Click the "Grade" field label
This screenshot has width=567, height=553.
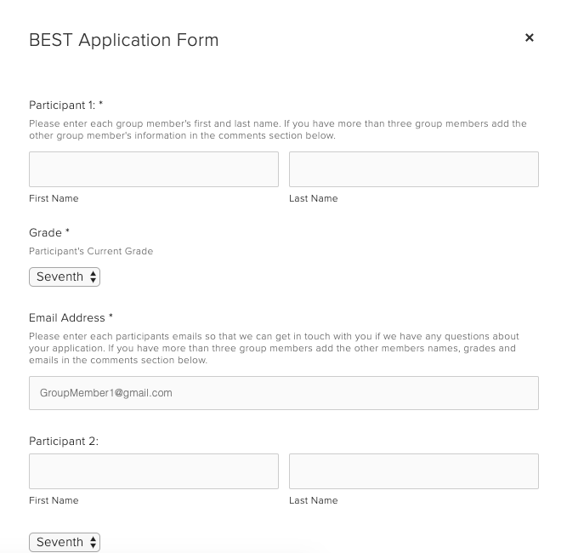46,232
